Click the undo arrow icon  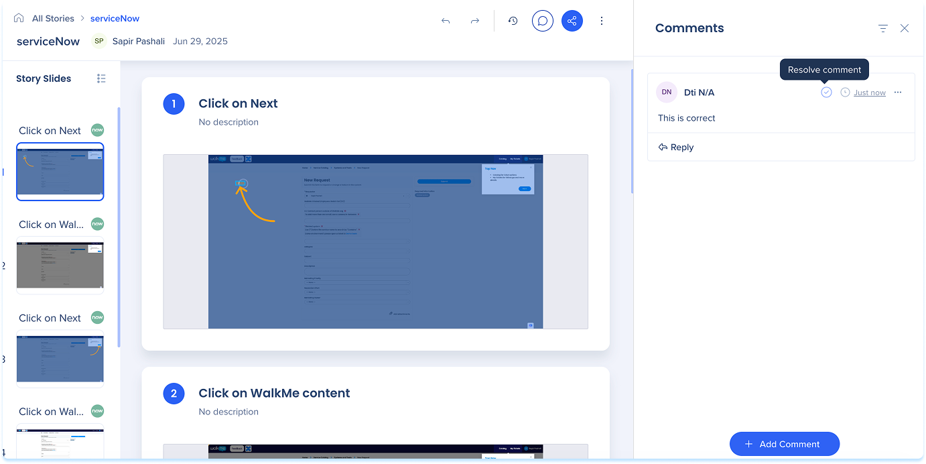point(446,21)
